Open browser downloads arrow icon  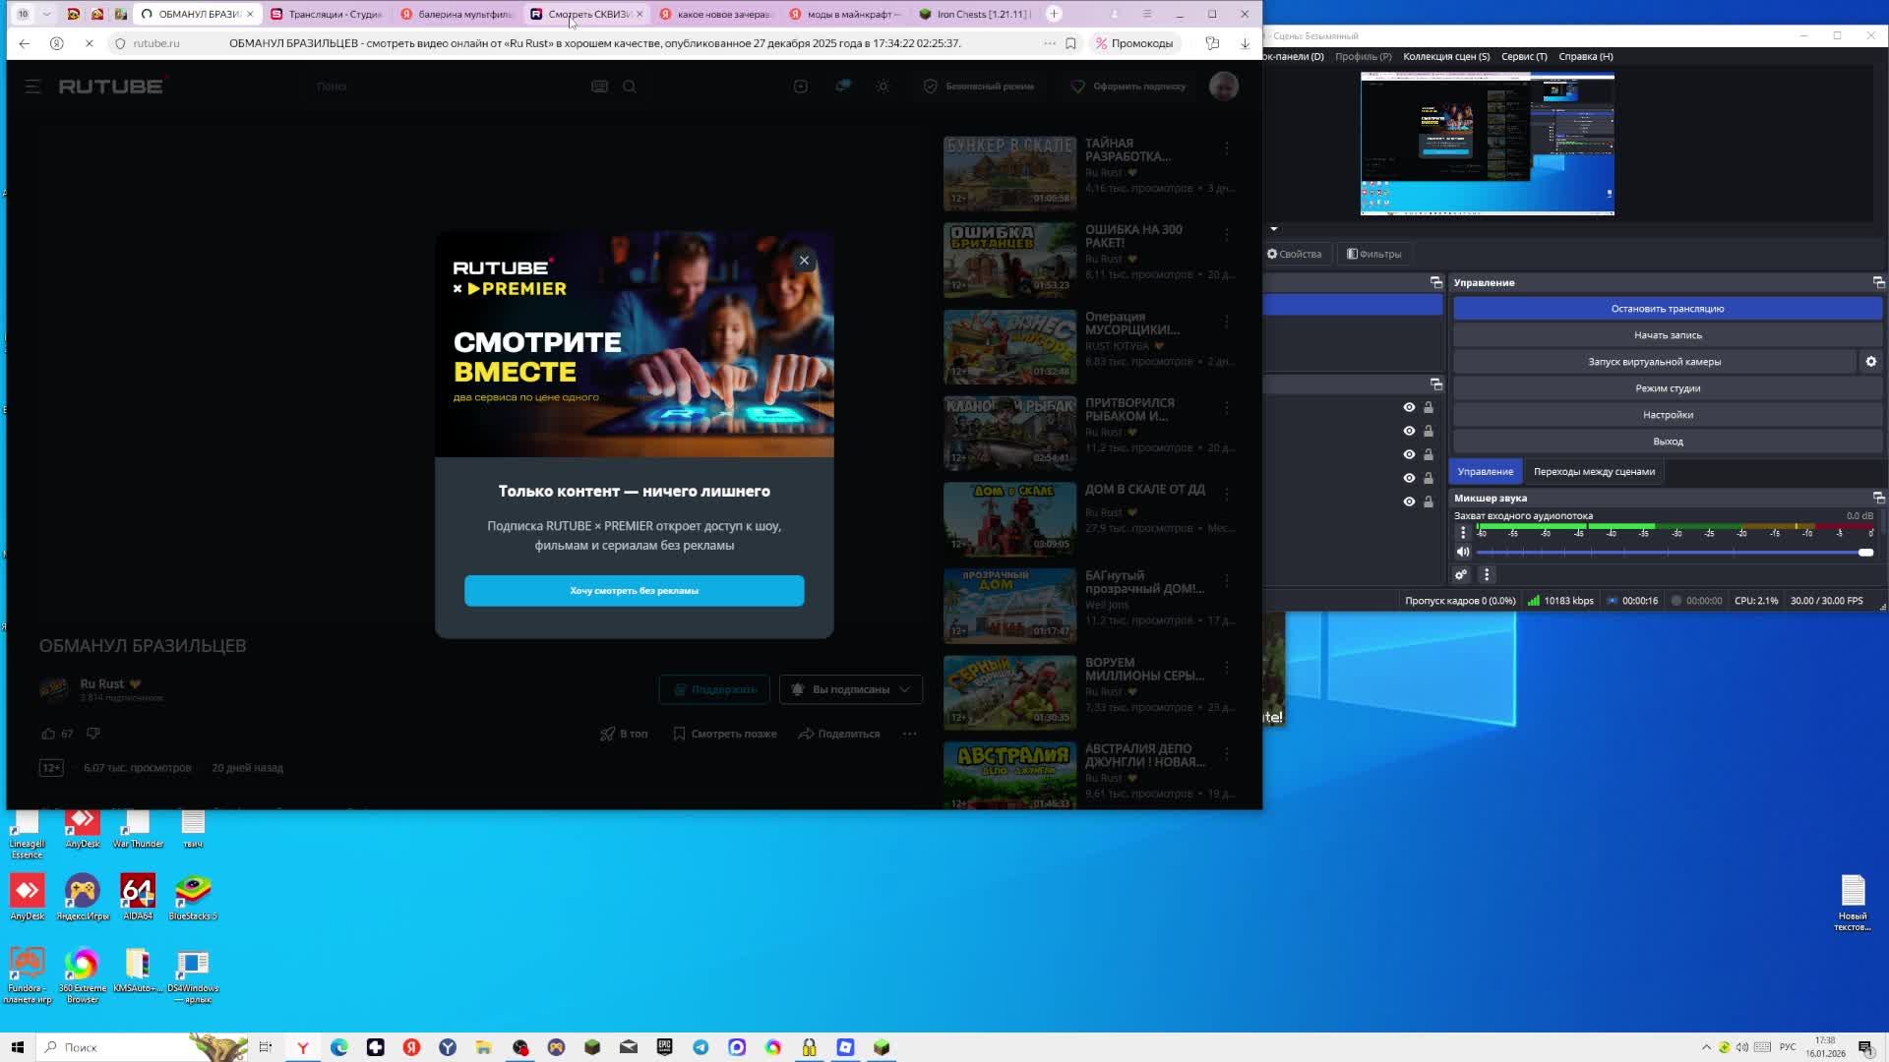click(x=1245, y=43)
